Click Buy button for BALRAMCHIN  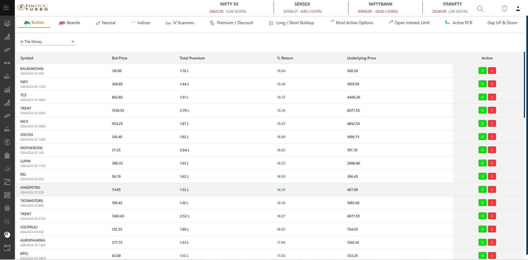482,71
